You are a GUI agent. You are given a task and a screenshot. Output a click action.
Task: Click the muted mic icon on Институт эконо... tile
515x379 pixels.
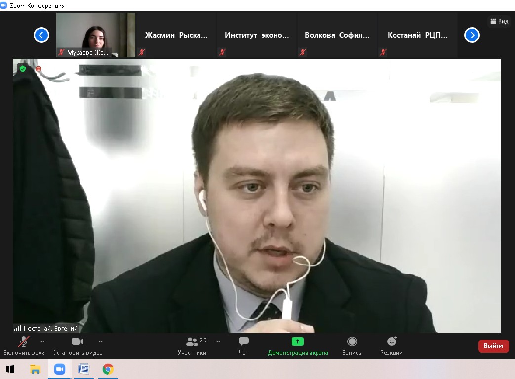pyautogui.click(x=222, y=52)
